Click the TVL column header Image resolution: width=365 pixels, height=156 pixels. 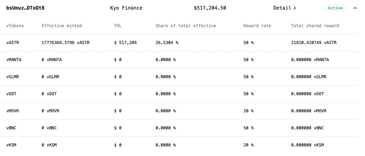point(118,26)
